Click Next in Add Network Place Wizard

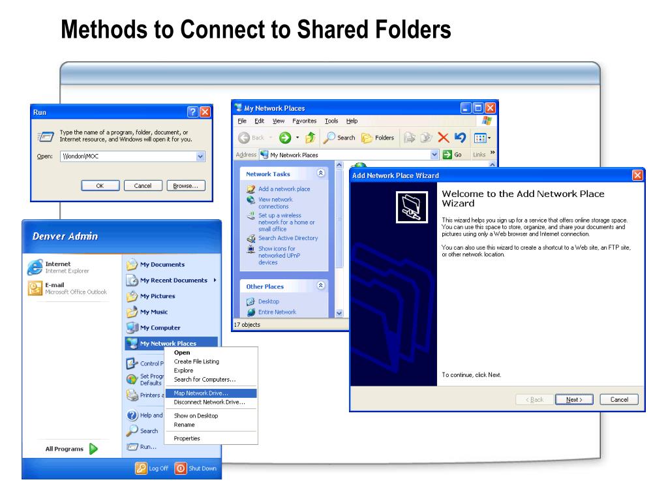574,399
